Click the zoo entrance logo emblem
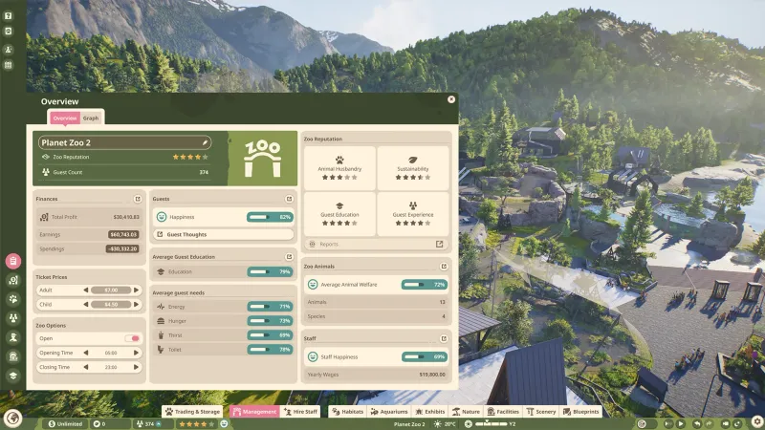The width and height of the screenshot is (765, 430). [262, 159]
